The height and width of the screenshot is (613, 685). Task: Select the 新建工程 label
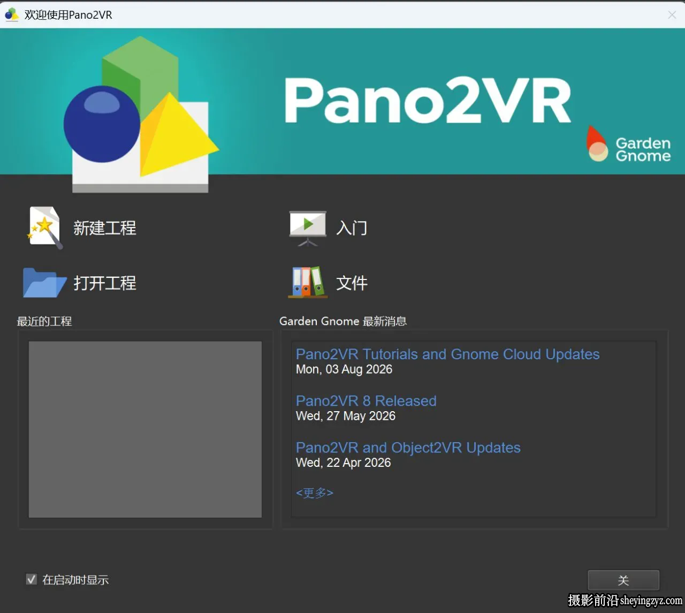tap(105, 228)
